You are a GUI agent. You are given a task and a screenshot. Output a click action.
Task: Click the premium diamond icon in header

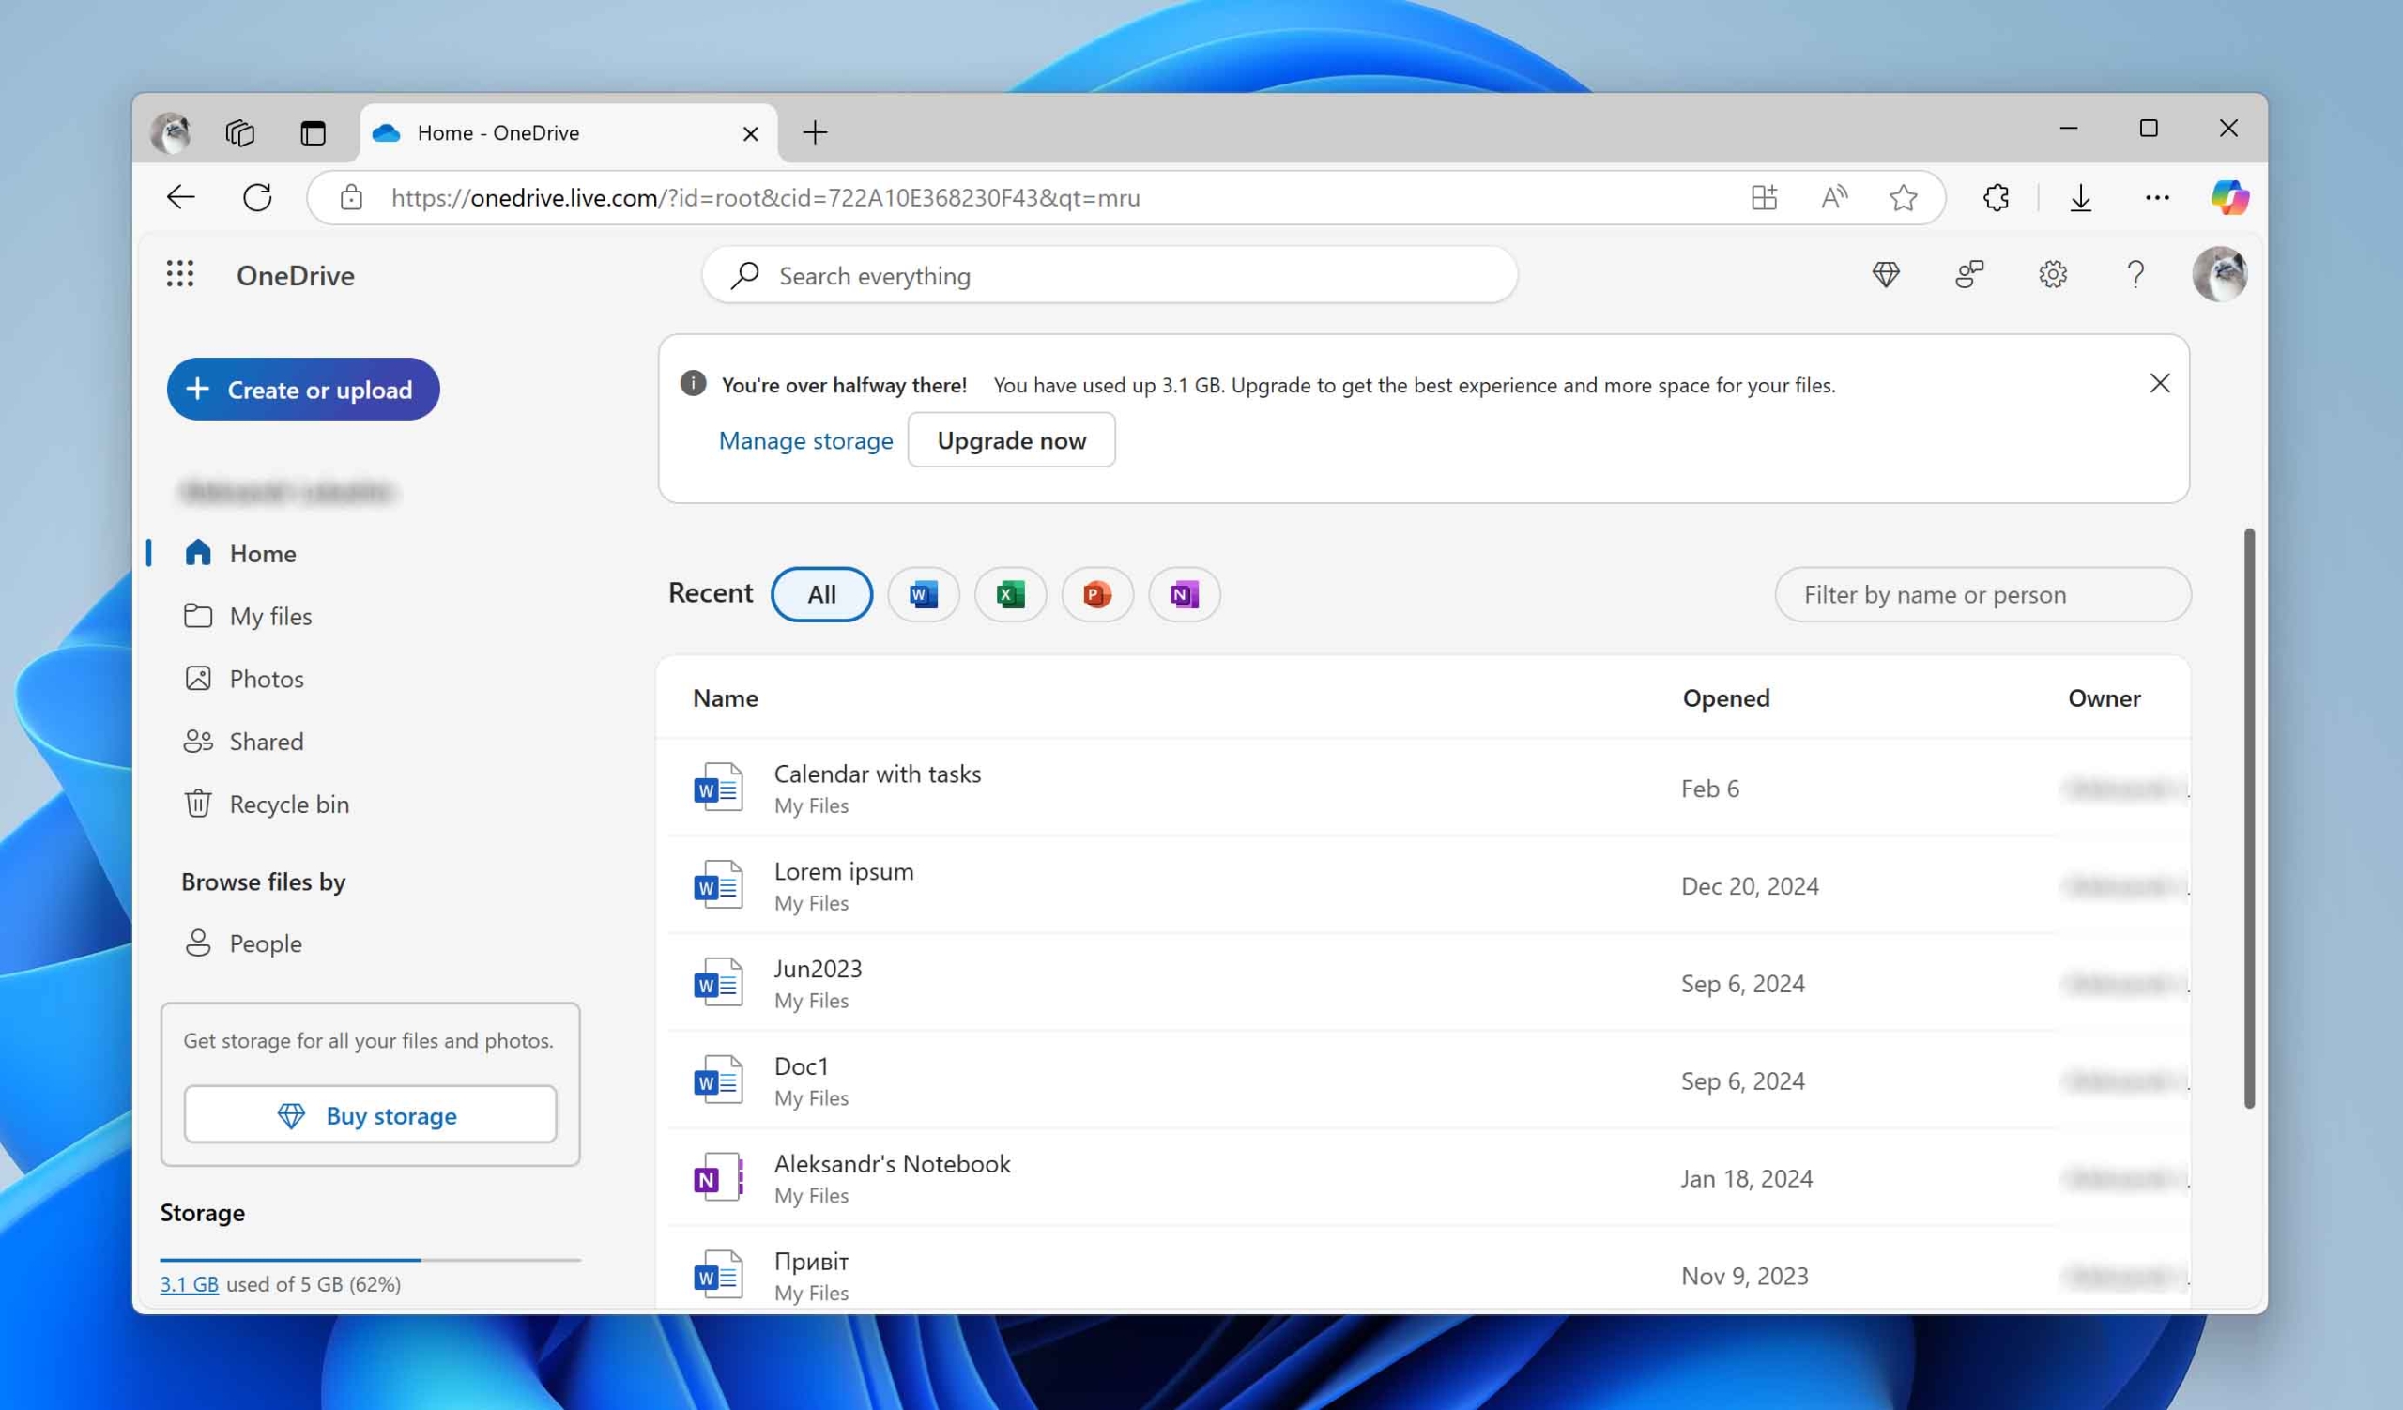pyautogui.click(x=1885, y=274)
